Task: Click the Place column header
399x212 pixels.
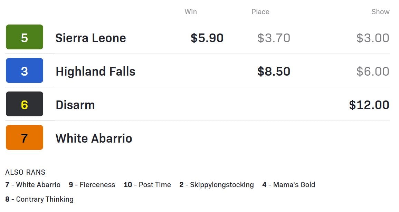Action: coord(260,12)
